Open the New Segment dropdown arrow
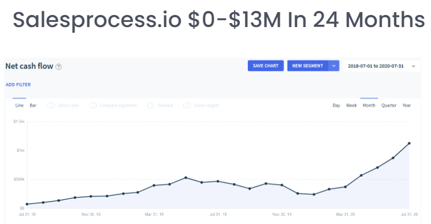 pyautogui.click(x=334, y=66)
